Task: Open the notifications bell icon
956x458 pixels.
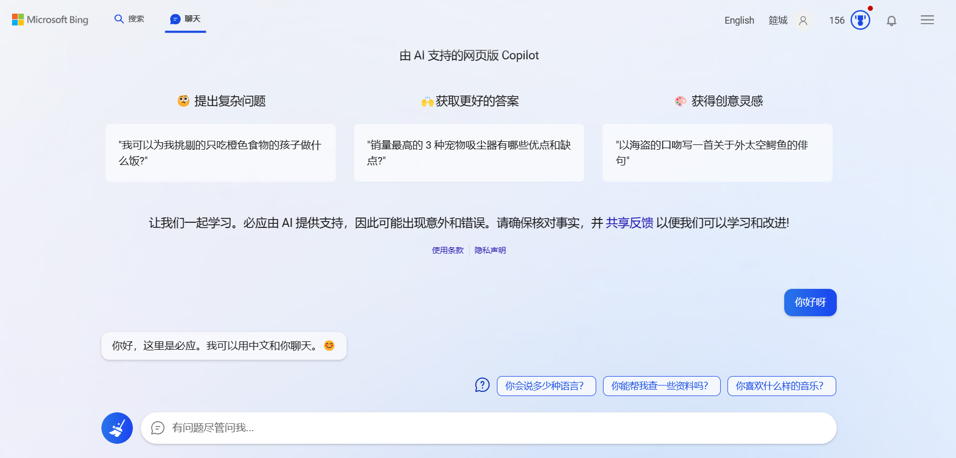Action: (891, 20)
